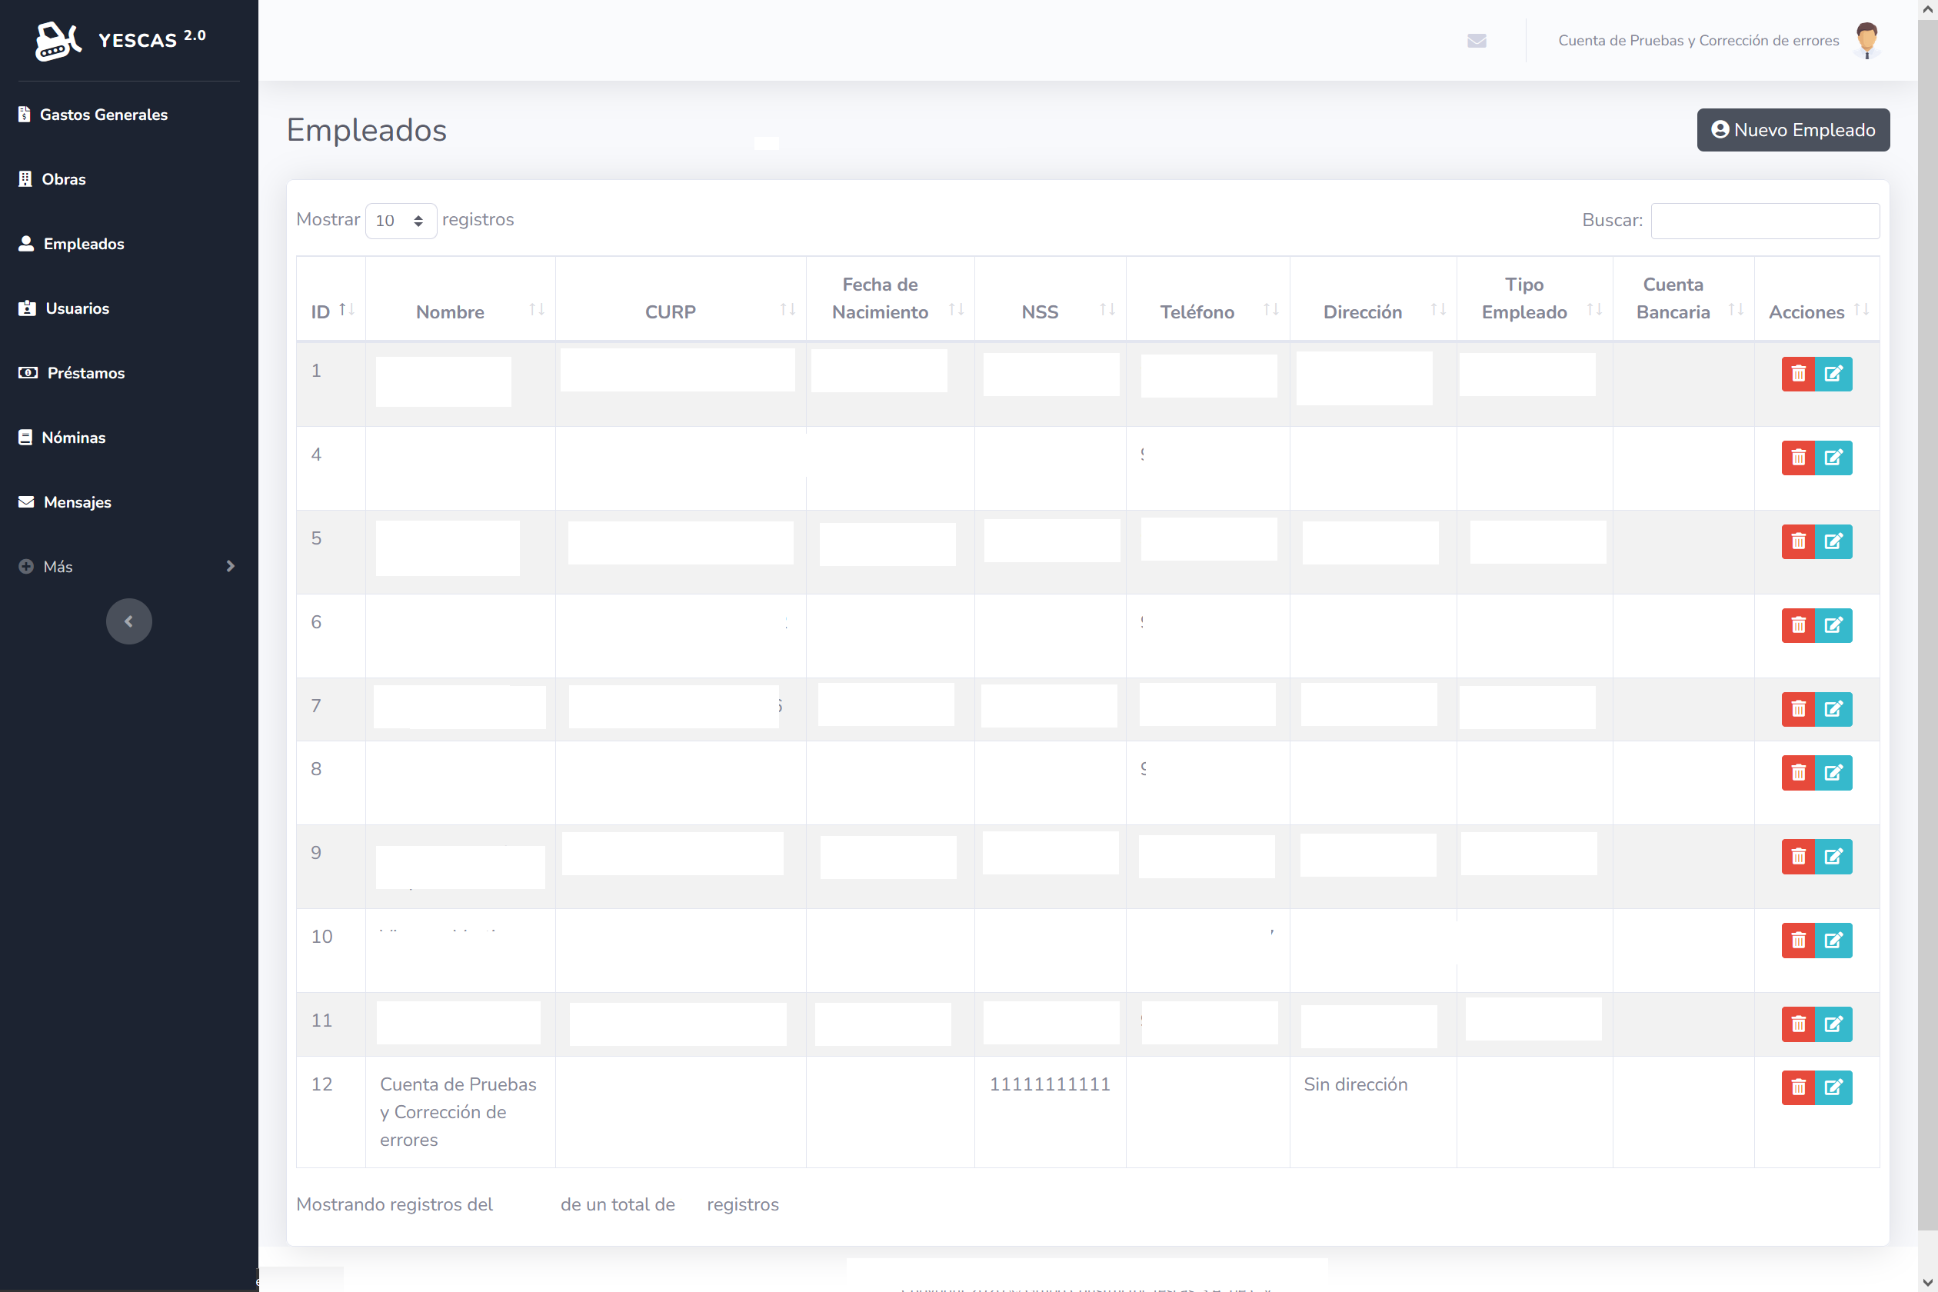Screen dimensions: 1938x1292
Task: Delete employee with ID 6
Action: (x=1799, y=625)
